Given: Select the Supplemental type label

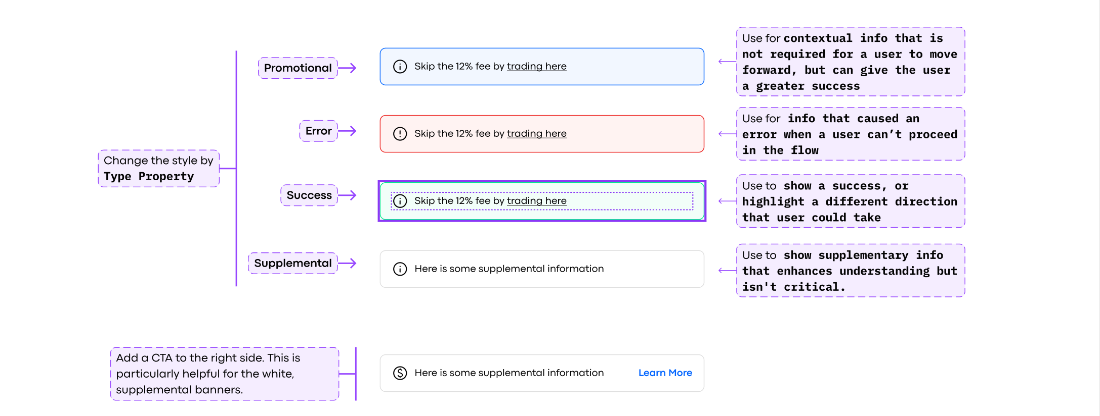Looking at the screenshot, I should click(292, 263).
